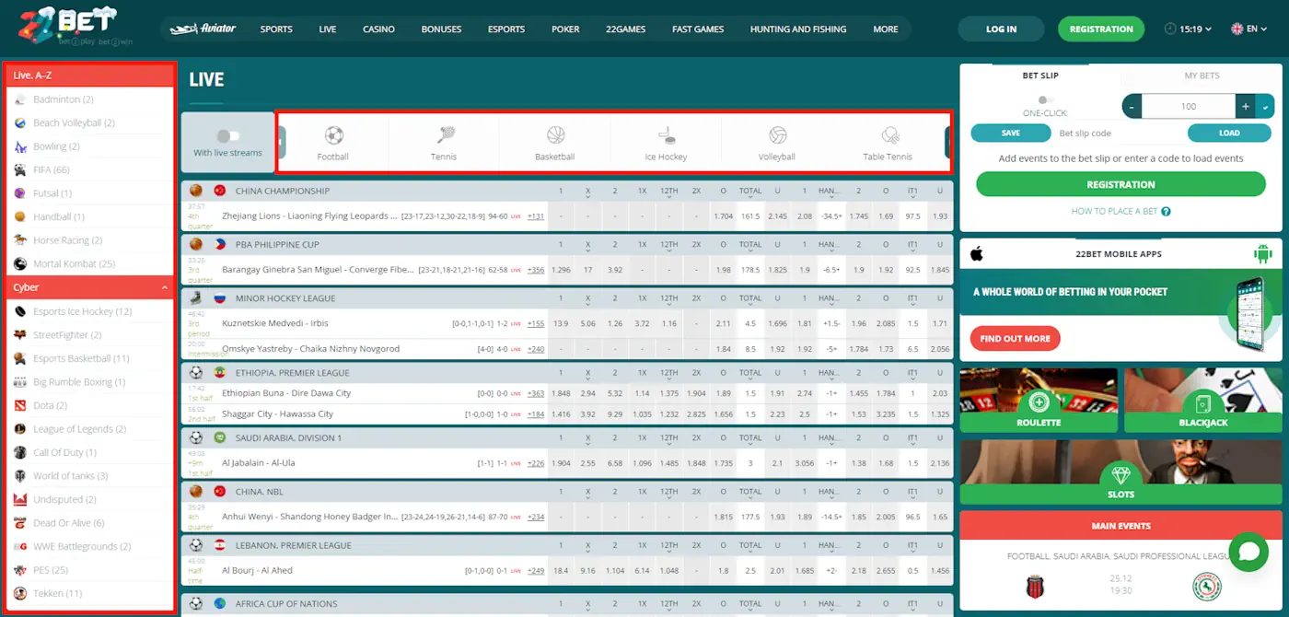
Task: Select the Tennis sport filter icon
Action: click(x=444, y=136)
